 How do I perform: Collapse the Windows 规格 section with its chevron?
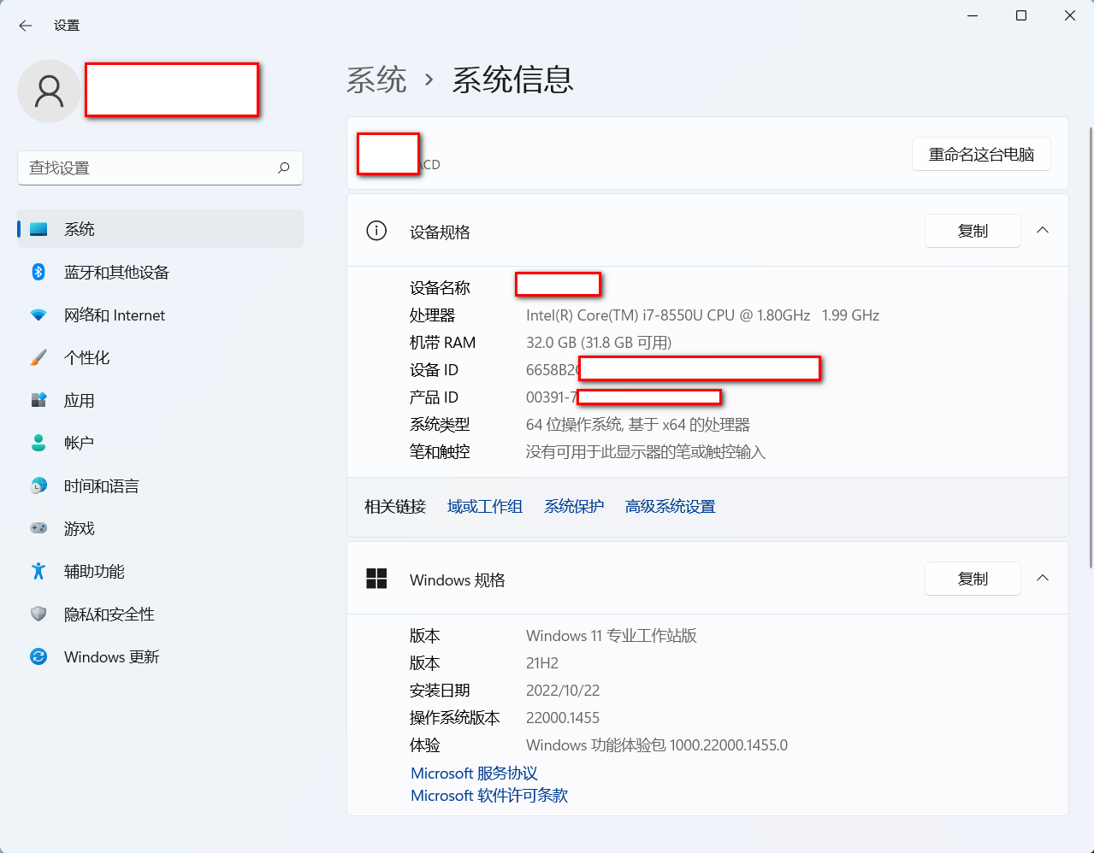pyautogui.click(x=1042, y=578)
